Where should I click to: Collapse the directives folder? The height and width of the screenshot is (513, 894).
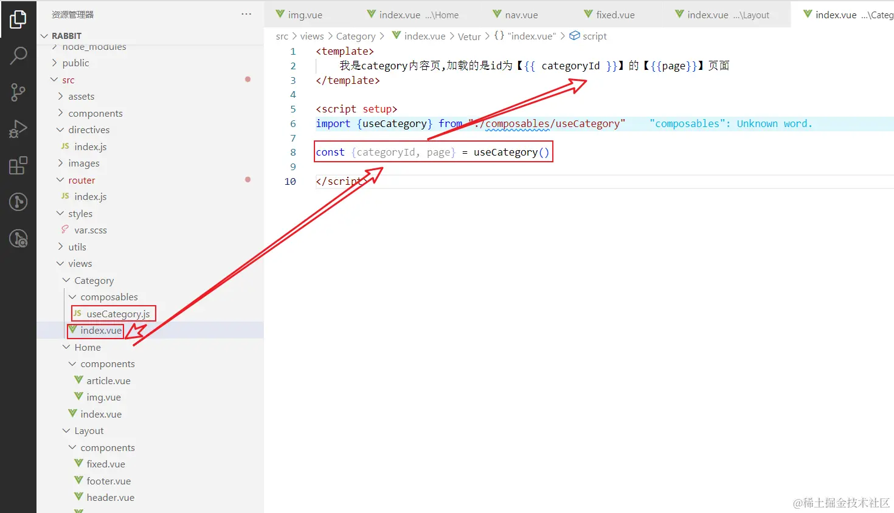[61, 129]
